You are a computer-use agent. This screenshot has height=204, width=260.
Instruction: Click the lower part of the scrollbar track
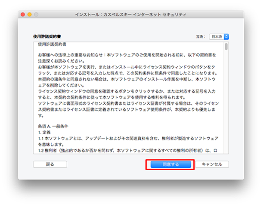pos(226,129)
